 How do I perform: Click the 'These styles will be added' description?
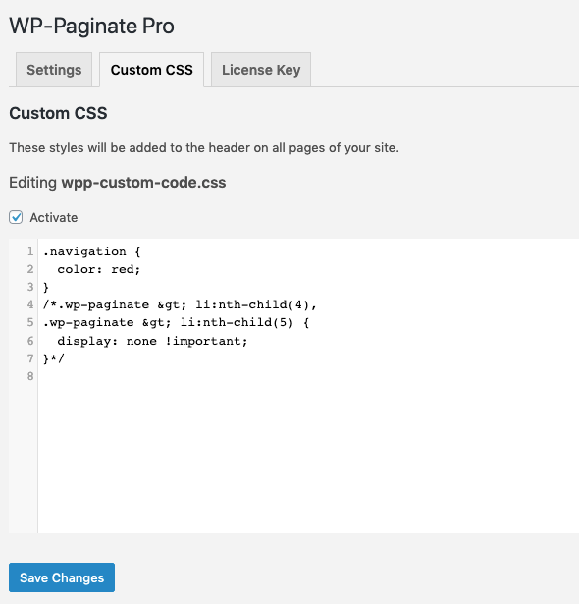click(x=204, y=148)
